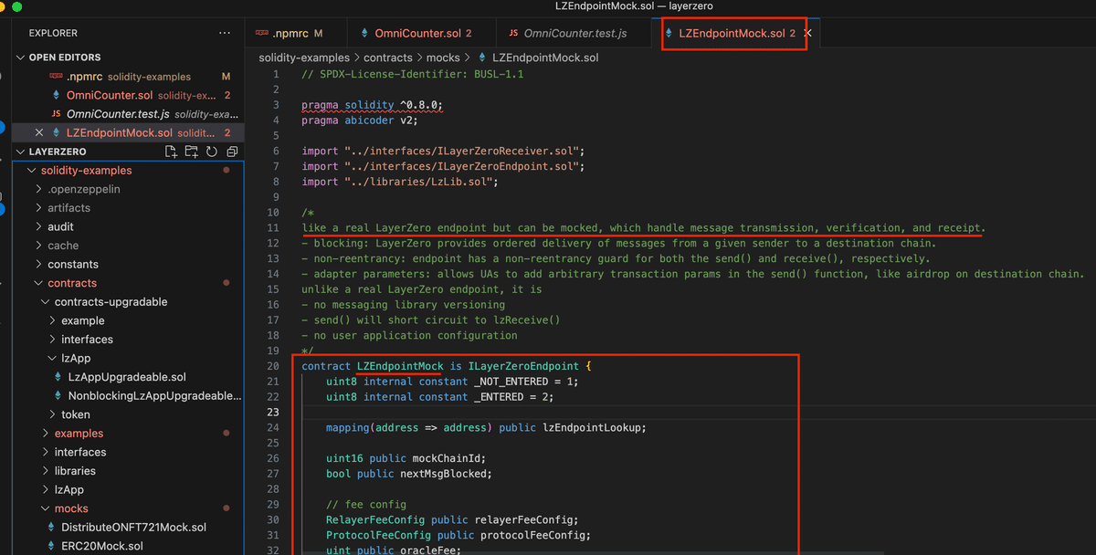
Task: Click ILayerZeroReceiver.sol import path
Action: coord(463,151)
